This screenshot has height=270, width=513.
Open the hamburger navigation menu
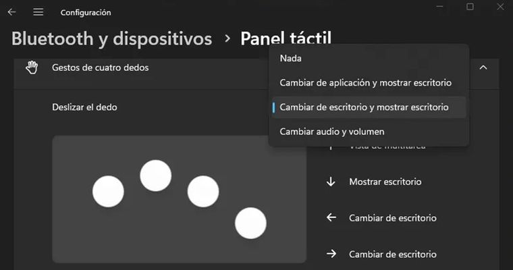(x=38, y=12)
